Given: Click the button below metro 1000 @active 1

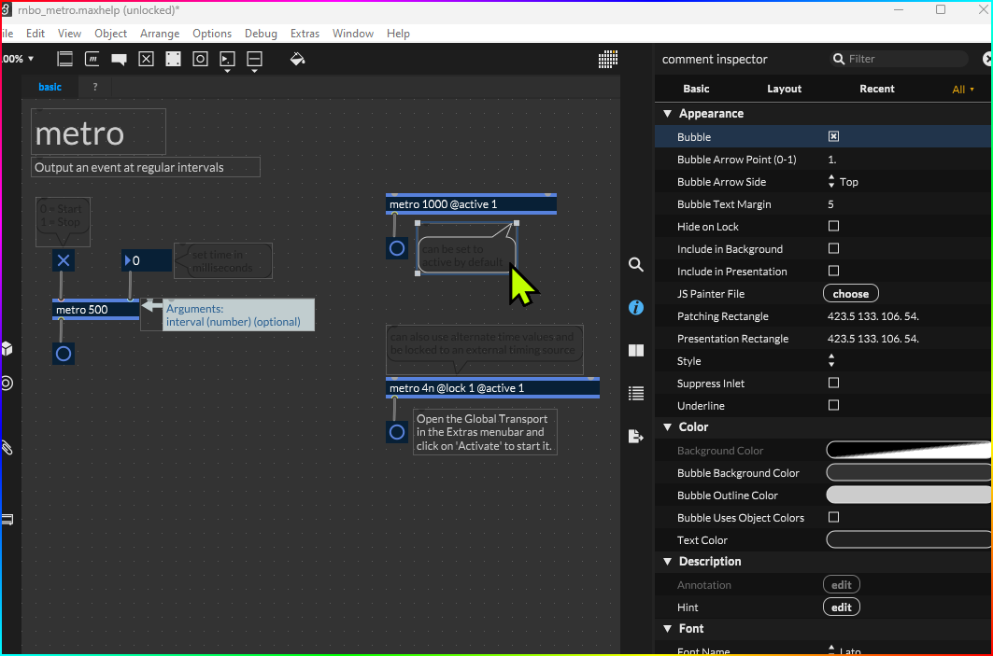Looking at the screenshot, I should pos(397,248).
